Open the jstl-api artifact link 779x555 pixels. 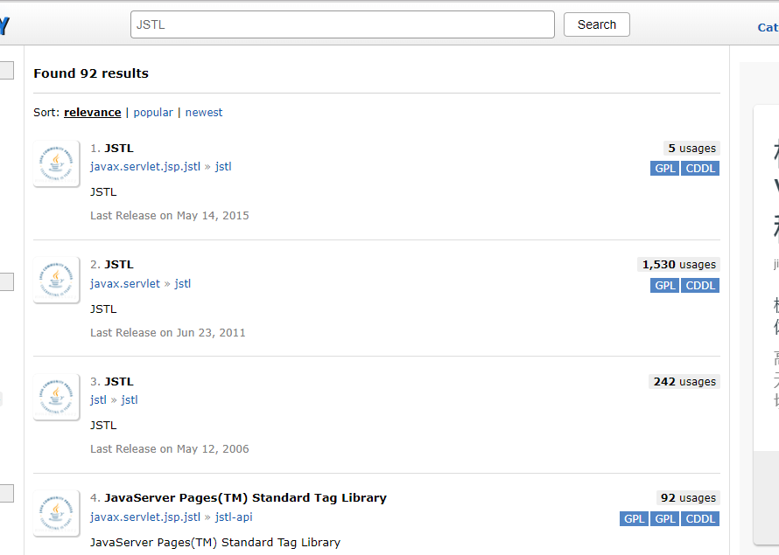tap(234, 517)
